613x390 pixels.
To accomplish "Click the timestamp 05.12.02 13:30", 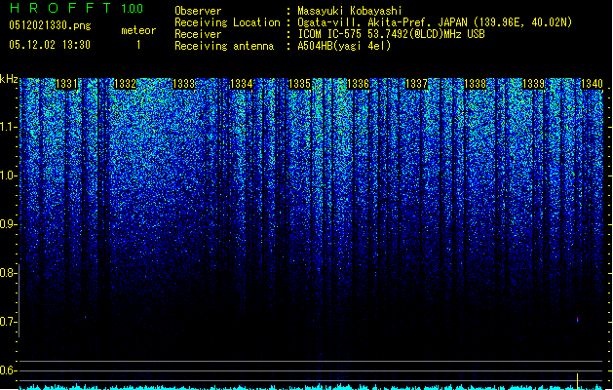I will [50, 45].
